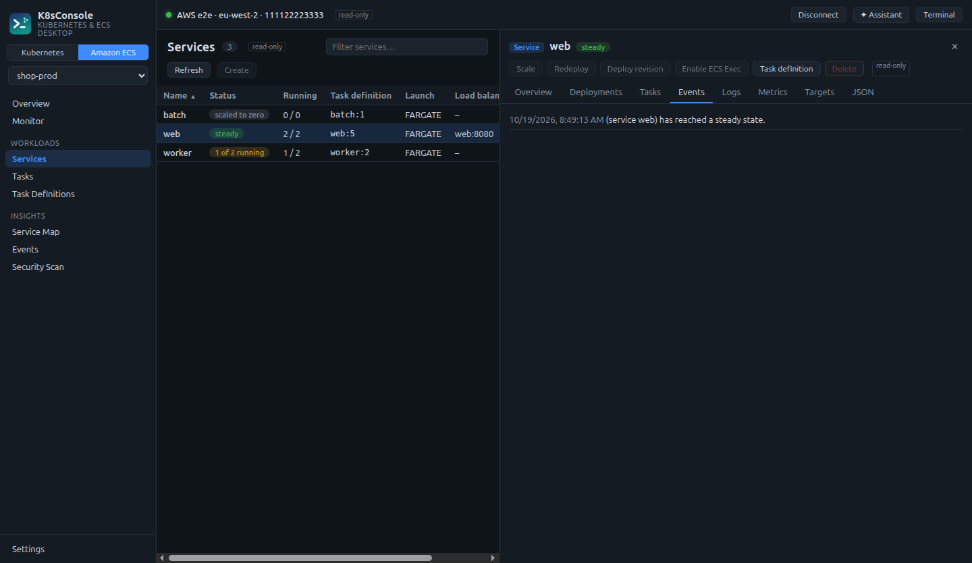Go to Overview in the sidebar
Image resolution: width=972 pixels, height=563 pixels.
[78, 103]
